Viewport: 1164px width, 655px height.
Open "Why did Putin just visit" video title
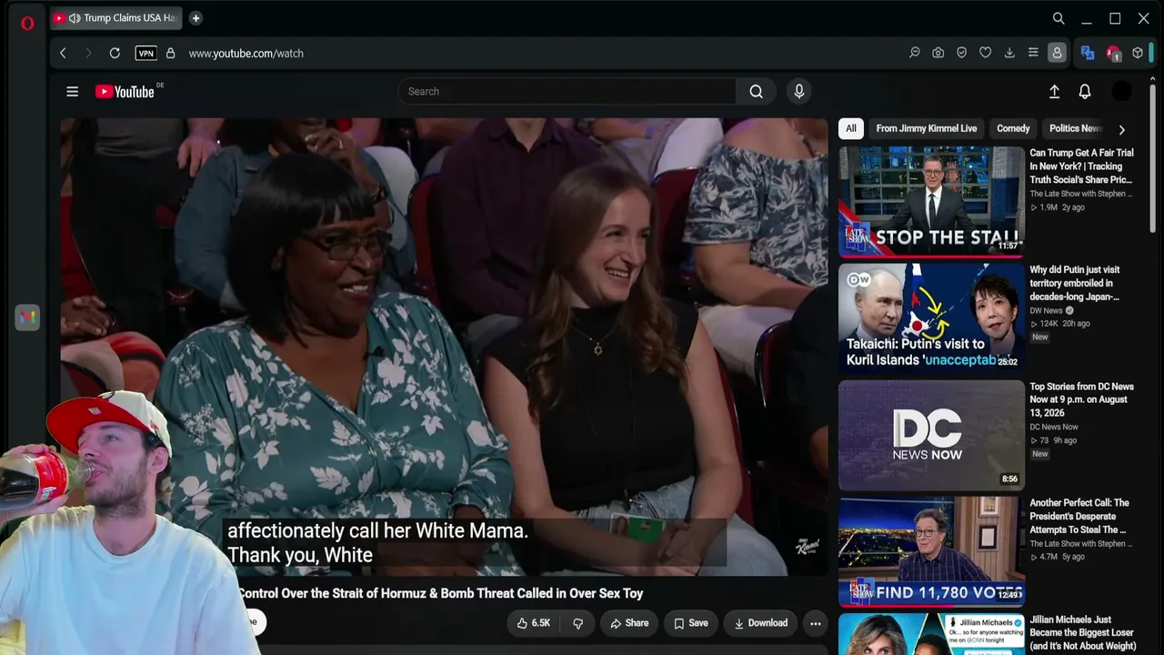pyautogui.click(x=1075, y=283)
